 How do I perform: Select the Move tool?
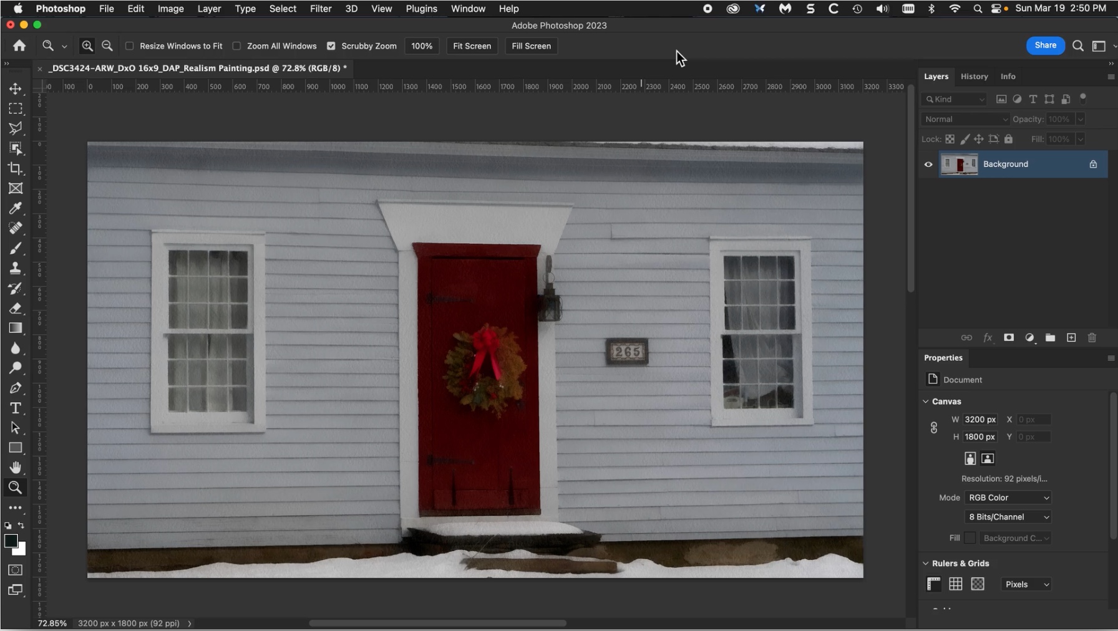pyautogui.click(x=16, y=89)
